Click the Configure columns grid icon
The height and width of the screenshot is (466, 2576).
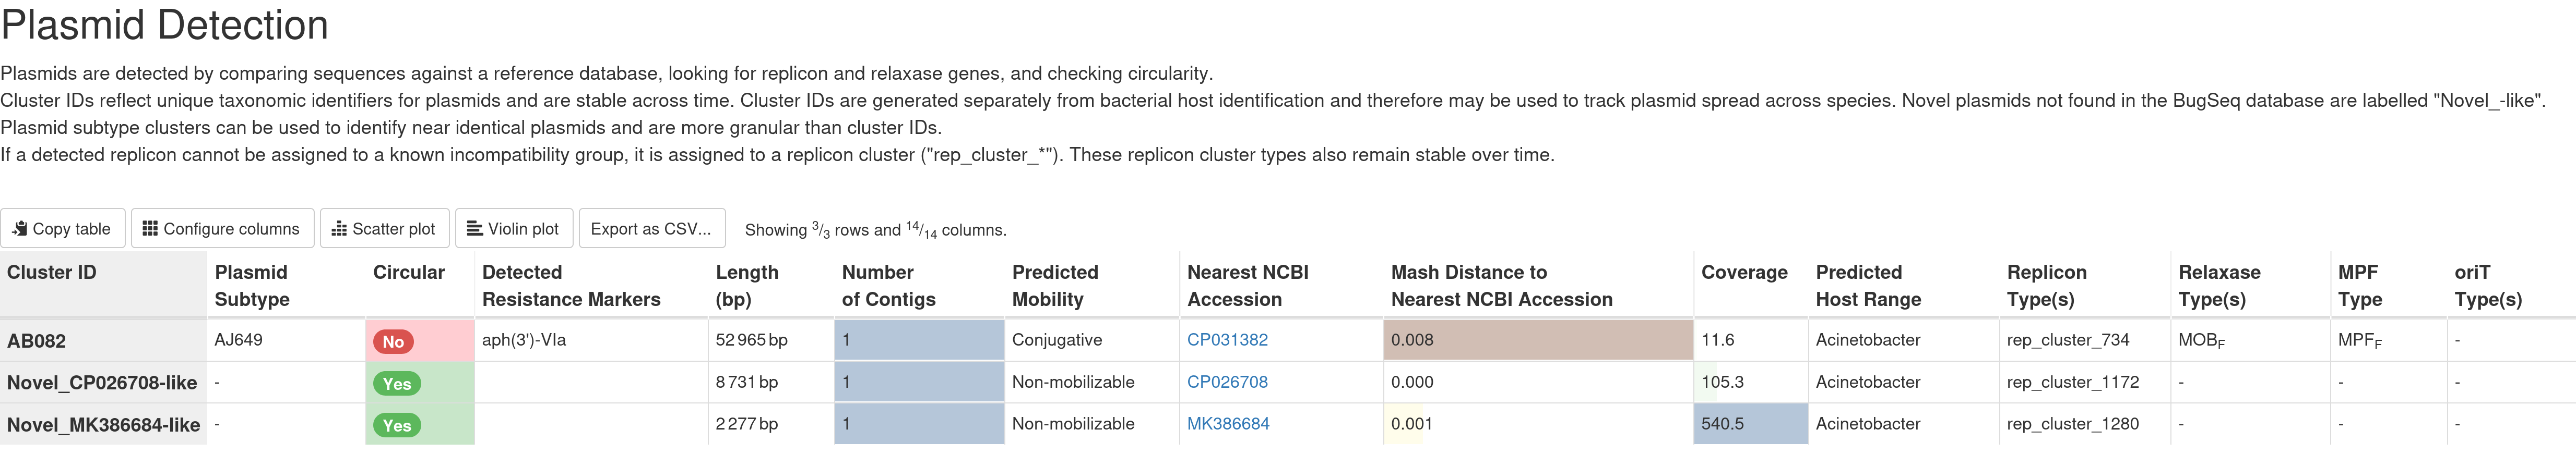pyautogui.click(x=150, y=228)
